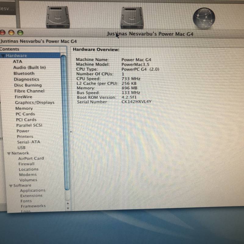Select the Network category row

pos(20,153)
